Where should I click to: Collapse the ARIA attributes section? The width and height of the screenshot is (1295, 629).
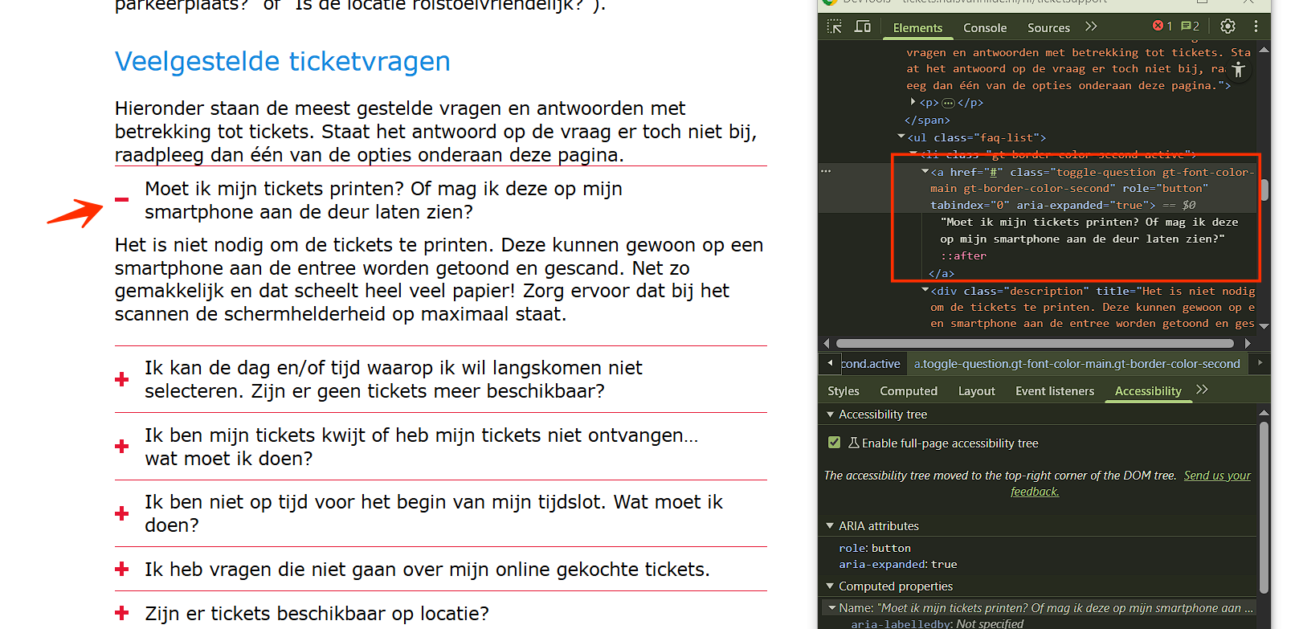coord(830,526)
